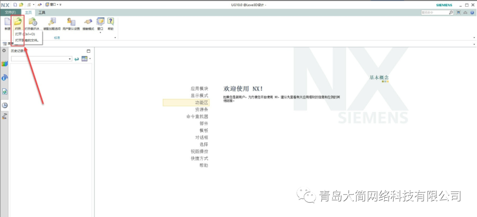The width and height of the screenshot is (477, 217).
Task: Select 命令查找器 on the welcome page
Action: (x=197, y=116)
